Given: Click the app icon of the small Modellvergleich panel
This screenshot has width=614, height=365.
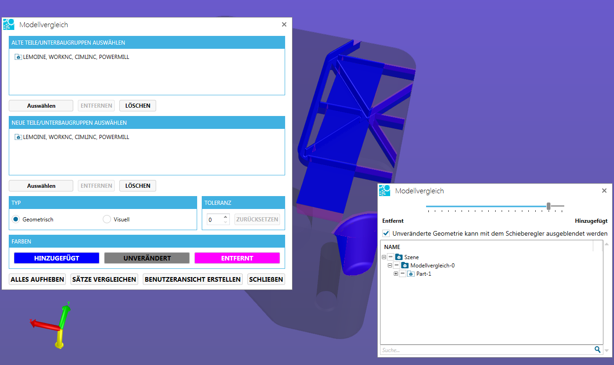Looking at the screenshot, I should point(385,191).
